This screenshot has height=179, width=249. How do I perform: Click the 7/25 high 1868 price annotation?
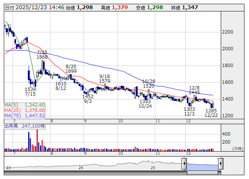coord(42,54)
